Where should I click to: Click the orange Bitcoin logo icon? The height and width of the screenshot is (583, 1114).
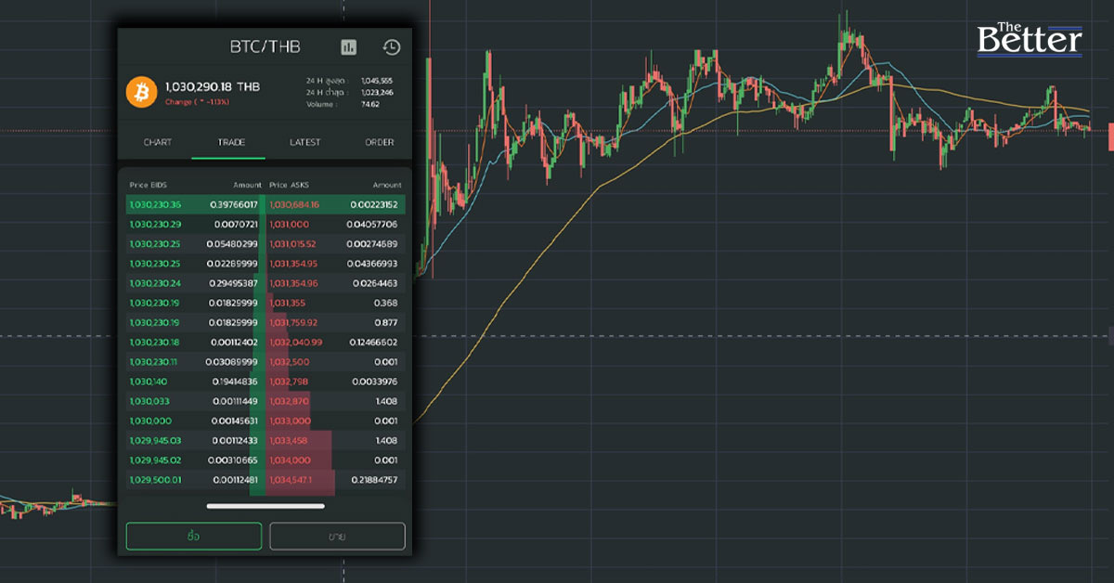click(x=142, y=92)
